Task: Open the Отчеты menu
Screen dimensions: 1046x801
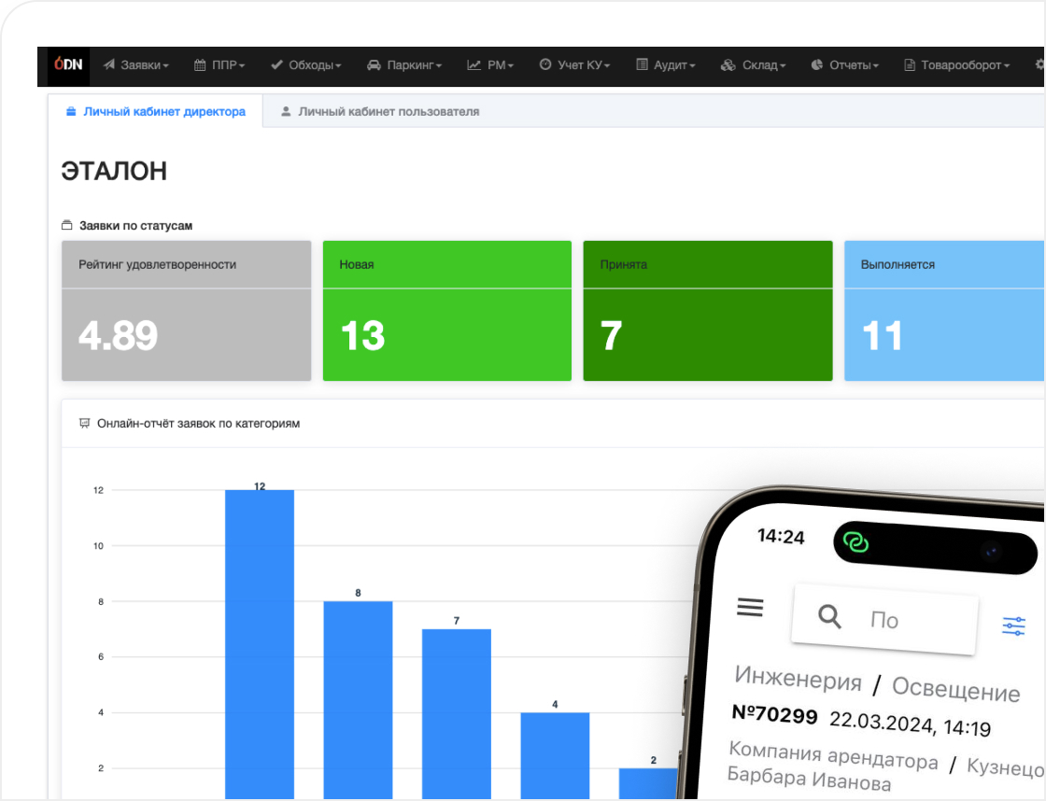Action: pos(845,64)
